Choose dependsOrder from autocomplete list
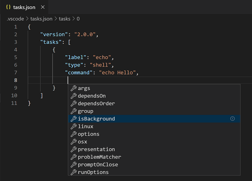This screenshot has height=181, width=252. click(96, 104)
